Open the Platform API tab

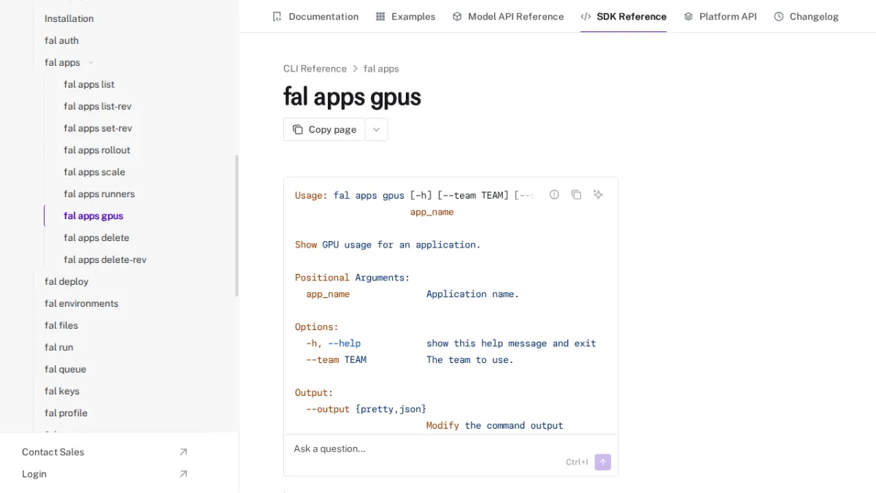coord(720,16)
